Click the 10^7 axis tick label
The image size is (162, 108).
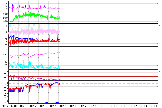[x=5, y=73]
